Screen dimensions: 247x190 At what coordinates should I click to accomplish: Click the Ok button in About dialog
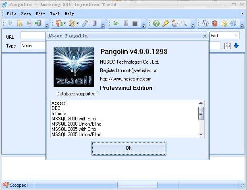(129, 148)
